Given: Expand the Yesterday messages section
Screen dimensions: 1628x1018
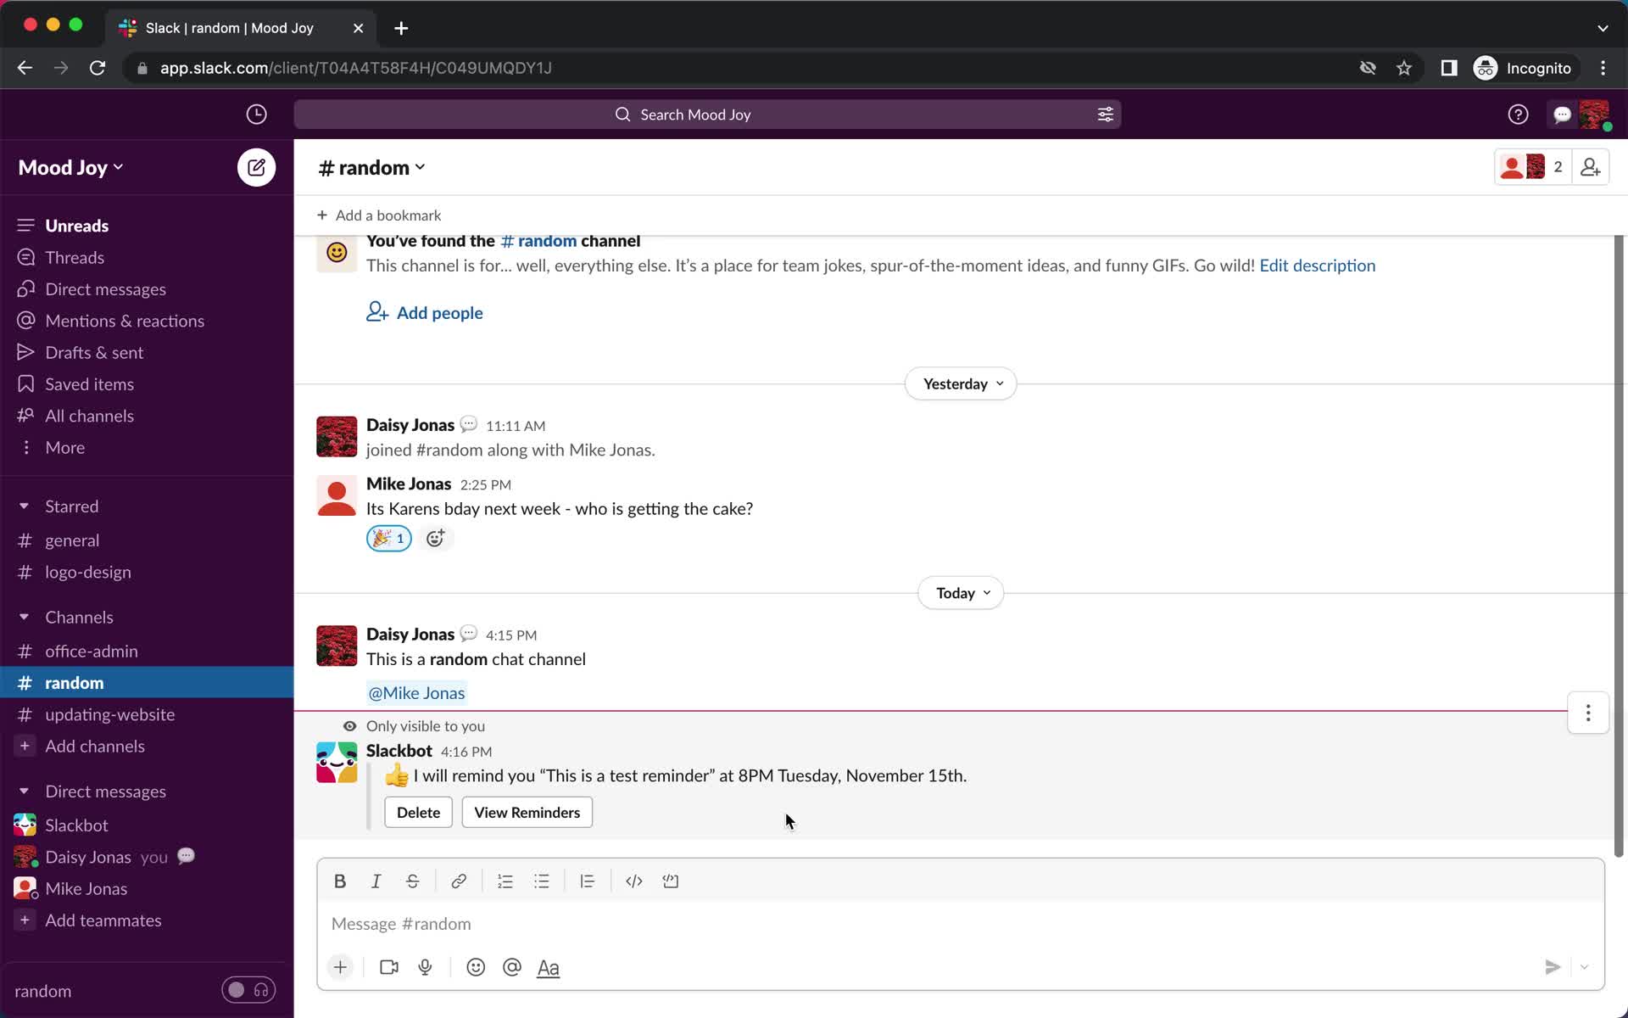Looking at the screenshot, I should tap(961, 383).
